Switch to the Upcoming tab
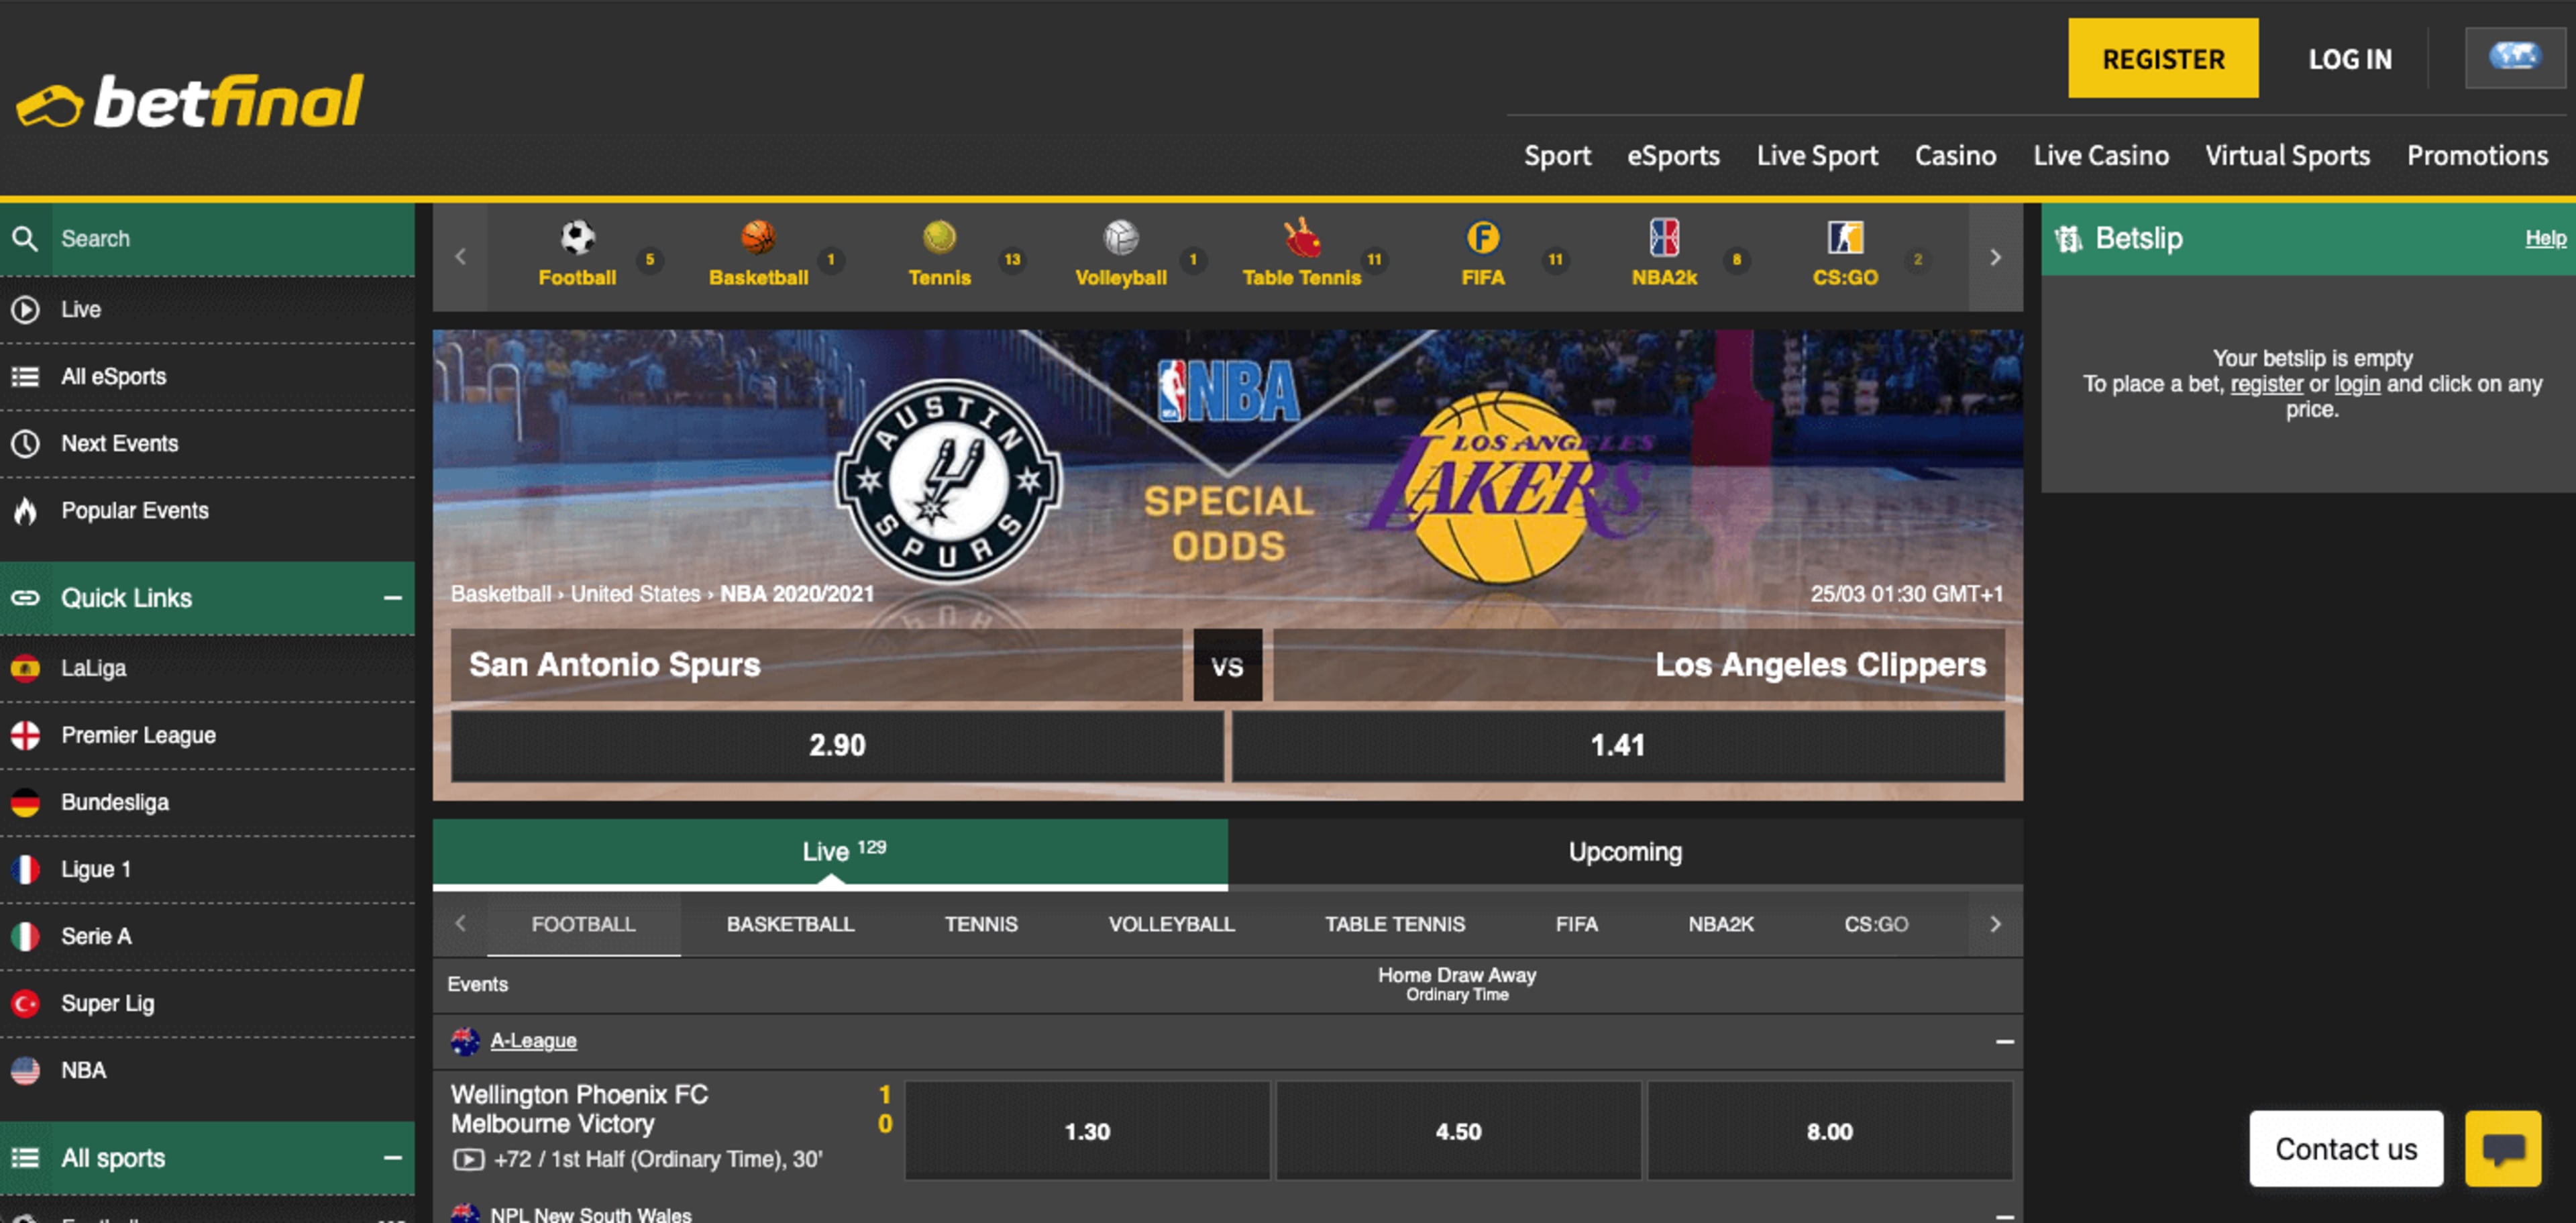This screenshot has width=2576, height=1223. (1624, 852)
